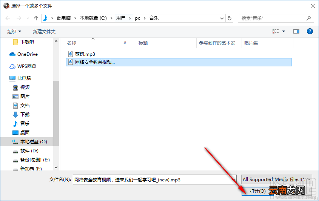Click the OneDrive cloud icon

pos(12,54)
